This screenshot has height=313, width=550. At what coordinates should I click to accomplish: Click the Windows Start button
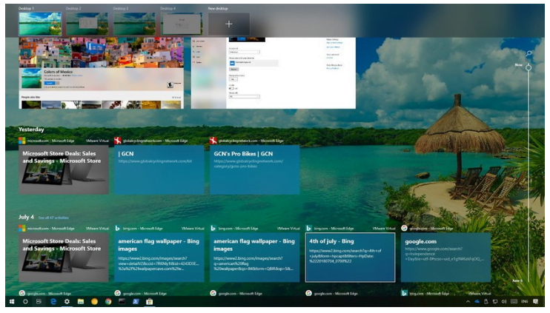[x=12, y=302]
